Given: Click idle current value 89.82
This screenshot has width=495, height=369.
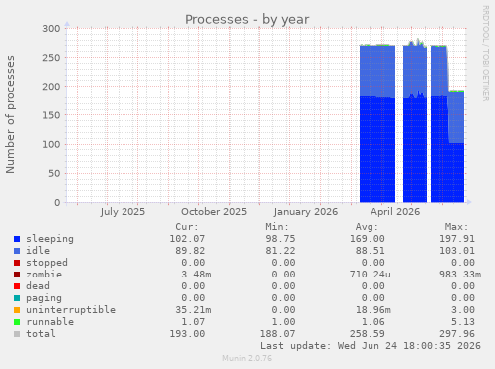Looking at the screenshot, I should coord(190,251).
